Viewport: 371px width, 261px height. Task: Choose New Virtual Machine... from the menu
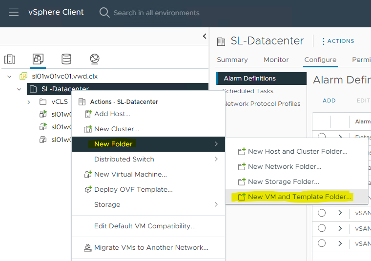(x=148, y=174)
